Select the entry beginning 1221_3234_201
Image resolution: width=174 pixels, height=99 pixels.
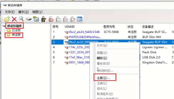tap(79, 52)
